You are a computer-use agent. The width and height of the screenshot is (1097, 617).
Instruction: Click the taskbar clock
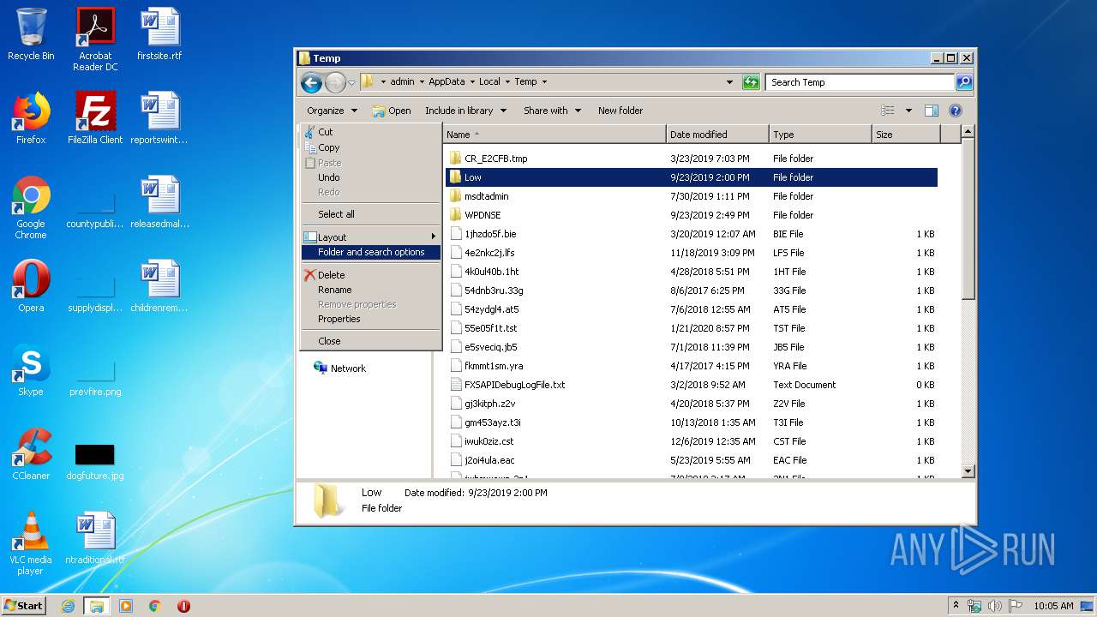coord(1053,606)
